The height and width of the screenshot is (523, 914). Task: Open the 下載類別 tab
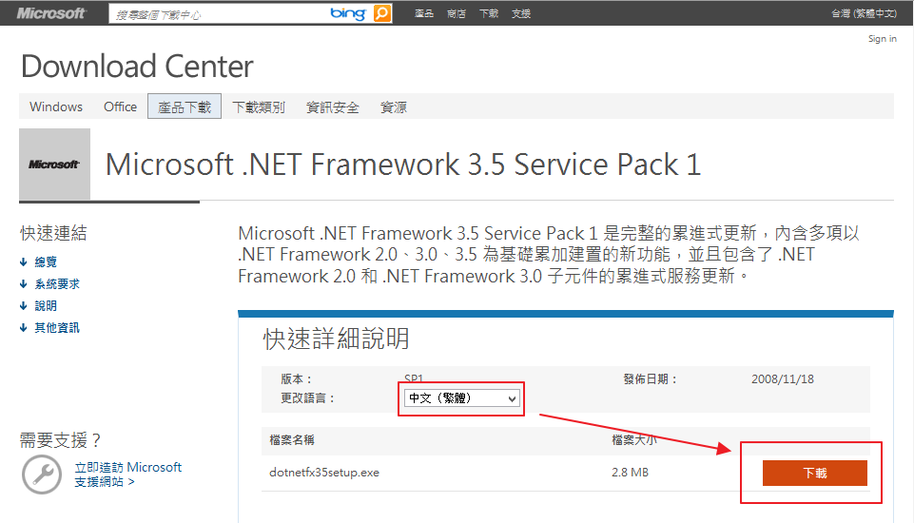click(x=259, y=107)
